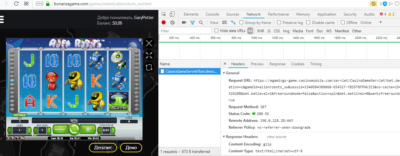Select the DevTools inspect element icon

click(x=164, y=14)
